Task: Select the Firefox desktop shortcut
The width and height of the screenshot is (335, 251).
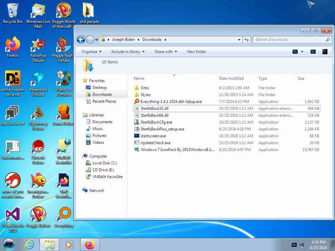Action: point(13,47)
